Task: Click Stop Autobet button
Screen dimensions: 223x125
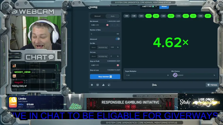Action: 105,77
